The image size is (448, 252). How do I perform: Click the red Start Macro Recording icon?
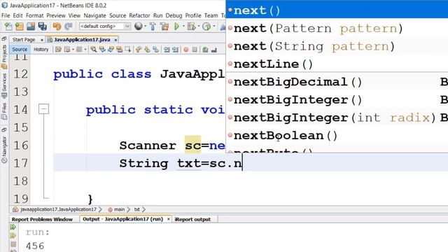point(186,50)
